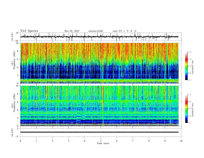
Task: Click the 'Nov.20, 2025' date label
Action: coord(72,31)
